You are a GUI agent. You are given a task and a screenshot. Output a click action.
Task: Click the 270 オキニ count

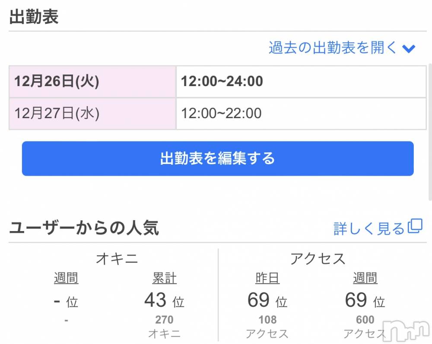(164, 320)
